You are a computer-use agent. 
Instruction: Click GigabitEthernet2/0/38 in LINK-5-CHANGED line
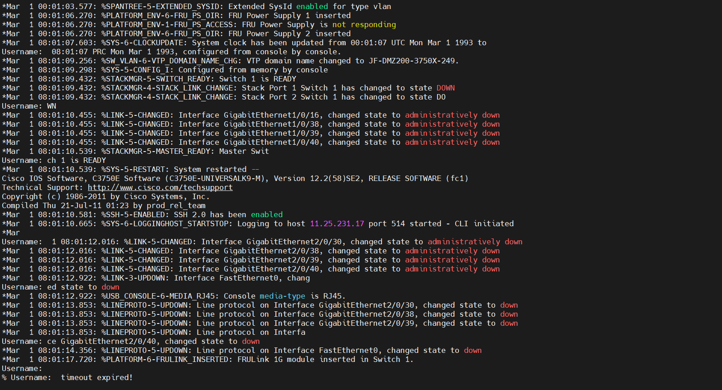pos(271,251)
